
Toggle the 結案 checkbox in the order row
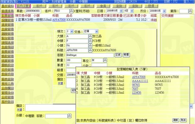(148, 19)
